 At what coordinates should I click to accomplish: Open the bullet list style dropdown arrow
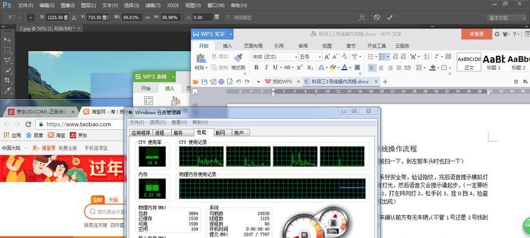point(376,57)
